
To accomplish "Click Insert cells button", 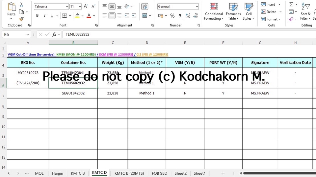I will 268,4.
